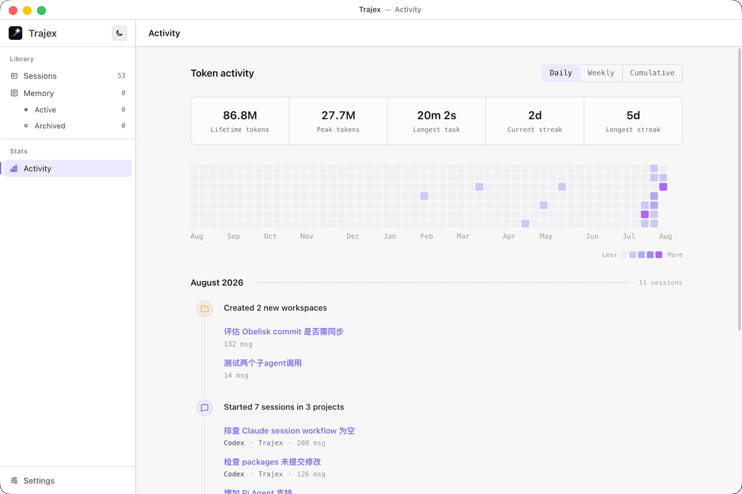
Task: Click the Trajex app logo icon
Action: (16, 33)
